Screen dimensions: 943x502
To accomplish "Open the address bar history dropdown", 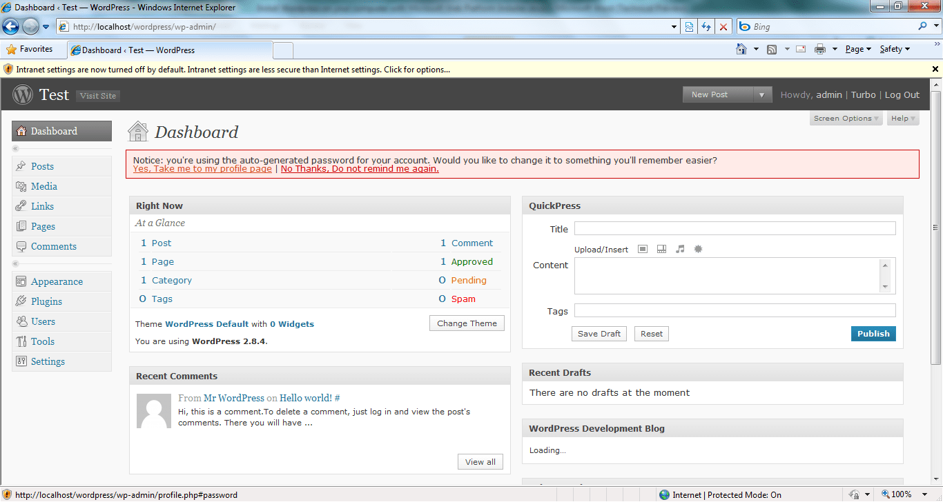I will click(674, 27).
